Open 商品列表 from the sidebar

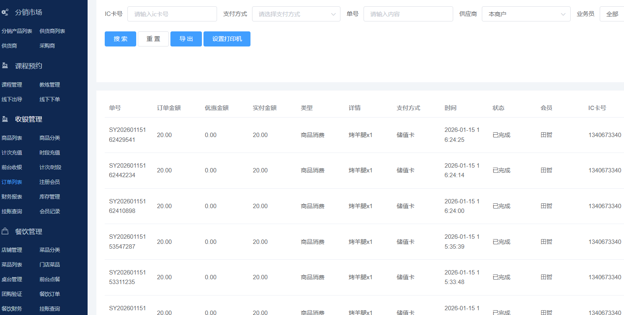[13, 138]
